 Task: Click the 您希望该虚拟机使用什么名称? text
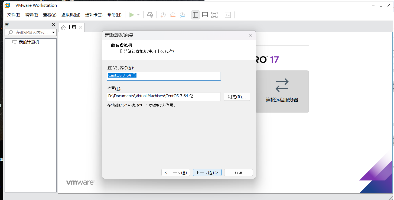[x=147, y=51]
